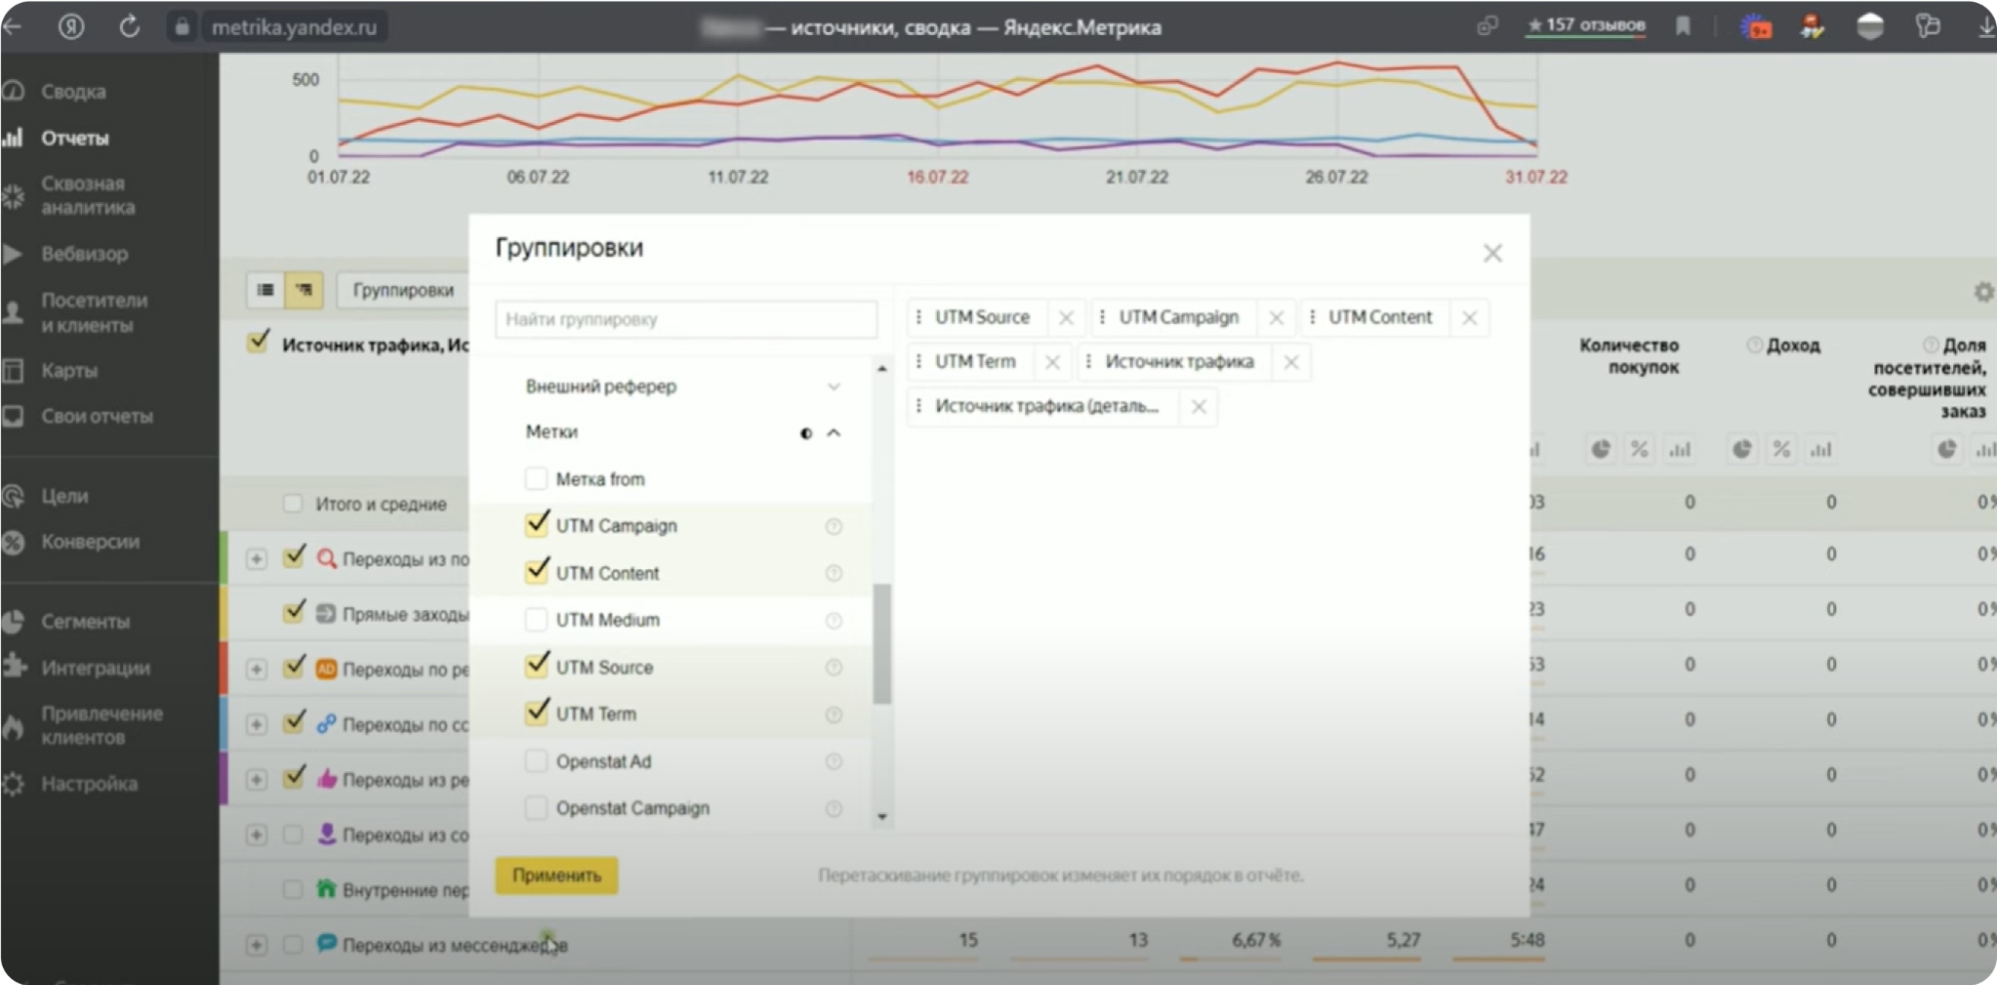Reload the browser page

point(129,27)
